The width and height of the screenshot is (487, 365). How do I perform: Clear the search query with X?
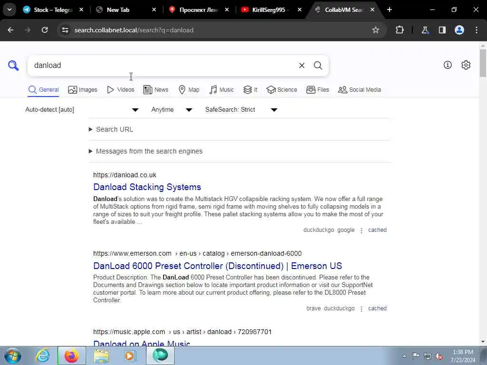(x=302, y=66)
